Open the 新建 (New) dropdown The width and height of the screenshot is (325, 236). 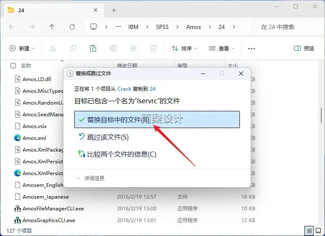(x=22, y=48)
